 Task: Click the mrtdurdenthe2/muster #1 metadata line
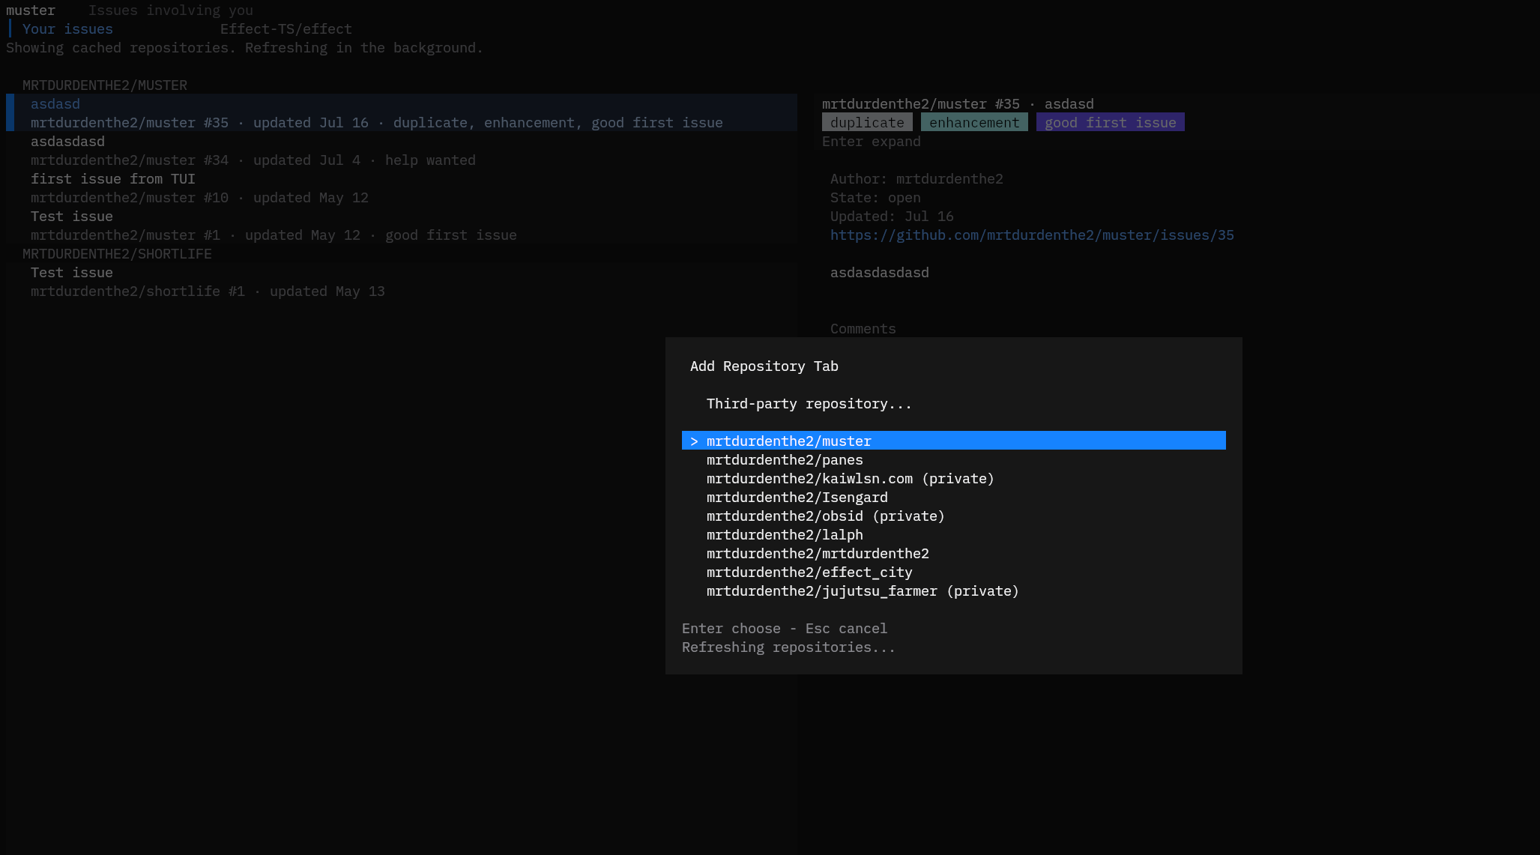(x=274, y=235)
